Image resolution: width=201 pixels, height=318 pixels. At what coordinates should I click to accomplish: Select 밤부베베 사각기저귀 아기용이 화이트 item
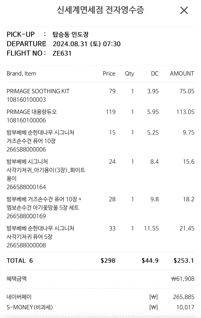[x=46, y=170]
